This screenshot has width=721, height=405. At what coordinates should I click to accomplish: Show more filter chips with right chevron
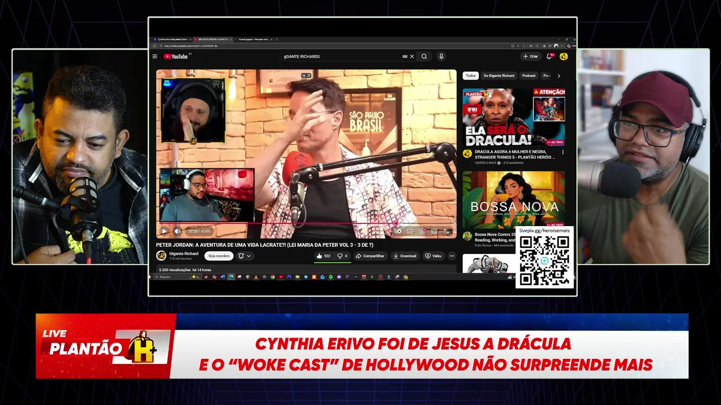coord(559,75)
